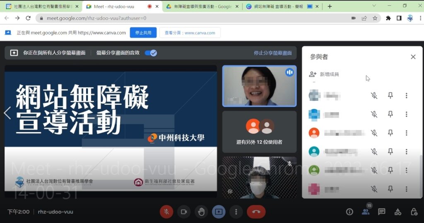Viewport: 424px width, 223px height.
Task: Click the present-screen button in the bottom bar
Action: point(219,212)
